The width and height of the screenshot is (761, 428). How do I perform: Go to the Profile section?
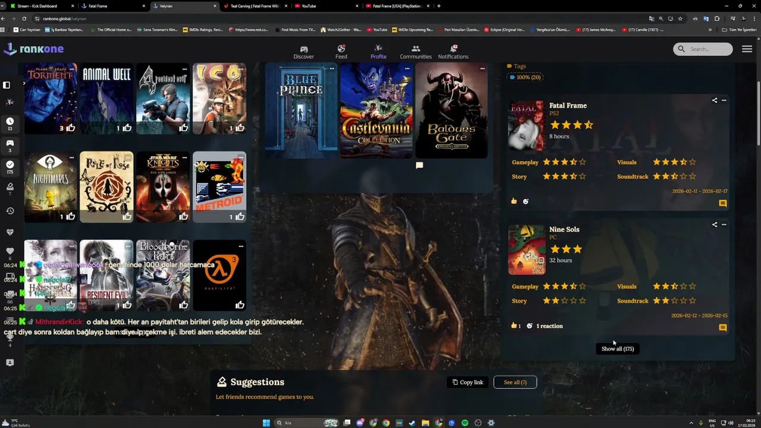point(378,52)
